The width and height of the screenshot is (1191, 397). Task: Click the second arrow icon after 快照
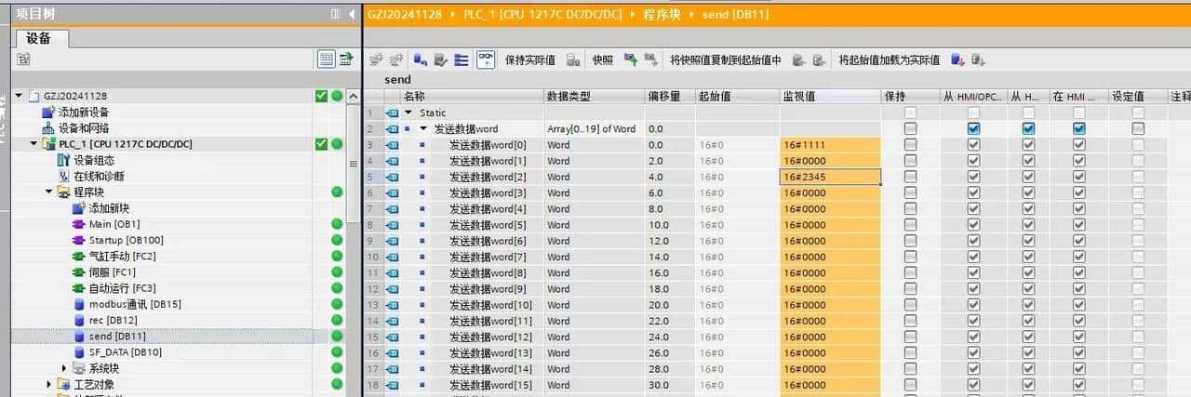[650, 60]
